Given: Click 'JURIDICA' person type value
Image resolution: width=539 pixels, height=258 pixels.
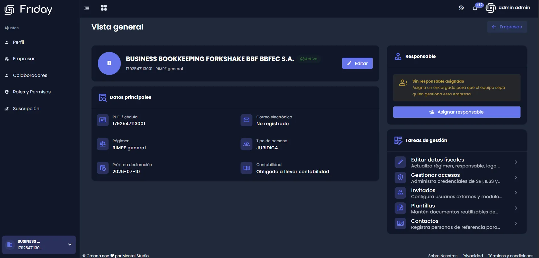Looking at the screenshot, I should [x=267, y=148].
